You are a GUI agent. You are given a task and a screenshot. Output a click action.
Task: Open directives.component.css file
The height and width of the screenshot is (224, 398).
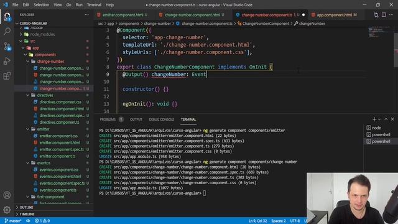(60, 102)
